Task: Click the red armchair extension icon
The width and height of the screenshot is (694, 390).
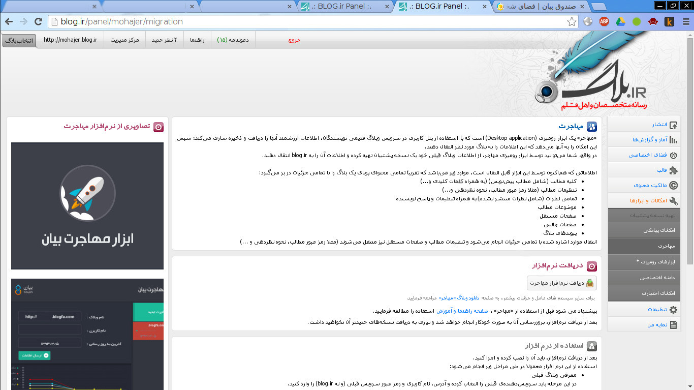Action: click(x=653, y=21)
